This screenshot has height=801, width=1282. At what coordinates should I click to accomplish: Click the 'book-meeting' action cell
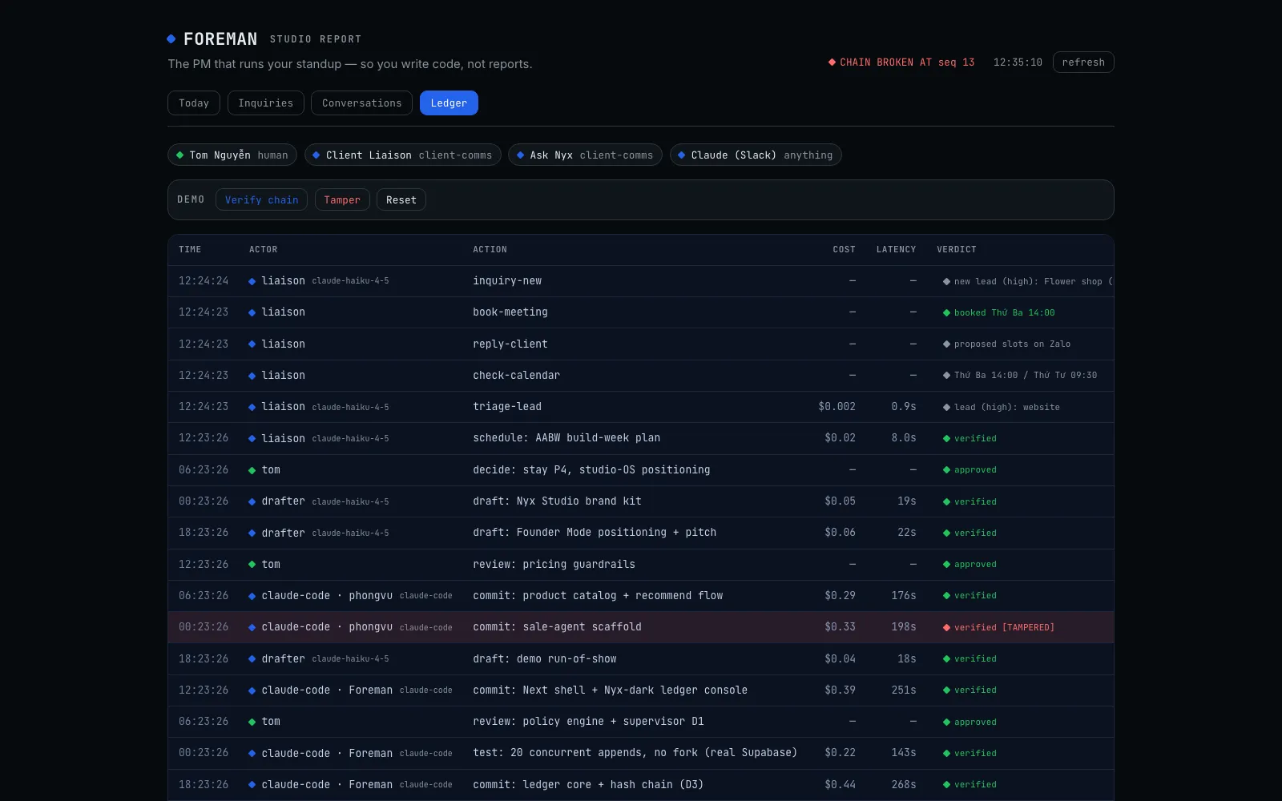point(510,312)
